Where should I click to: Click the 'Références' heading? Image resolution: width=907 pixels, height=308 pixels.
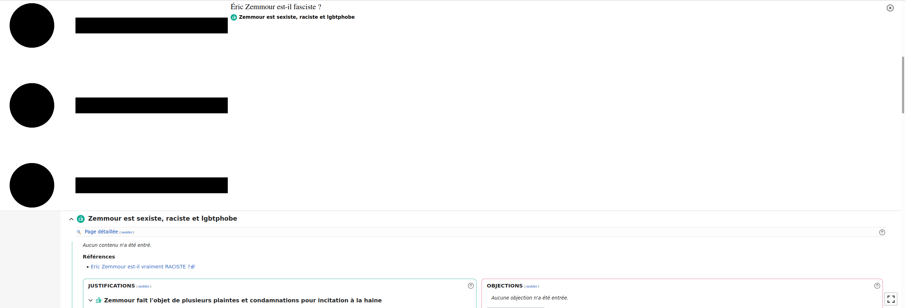coord(99,257)
